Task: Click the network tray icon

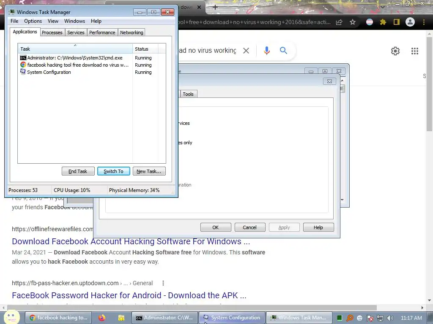Action: point(380,318)
